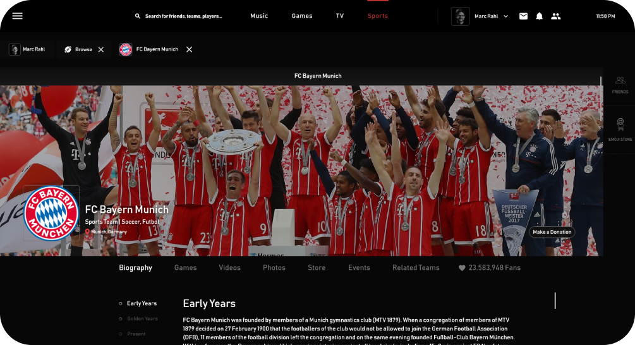Close the FC Bayern Munich tab

(x=189, y=49)
